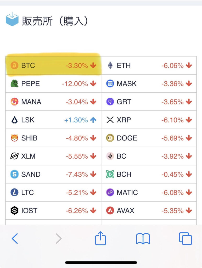Open Safari bookmarks book icon

pos(143,239)
